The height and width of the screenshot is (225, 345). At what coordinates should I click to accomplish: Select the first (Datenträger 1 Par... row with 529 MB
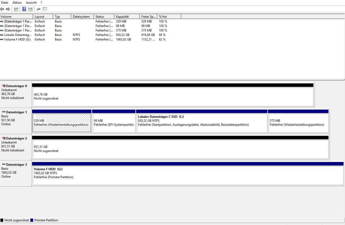pos(18,21)
